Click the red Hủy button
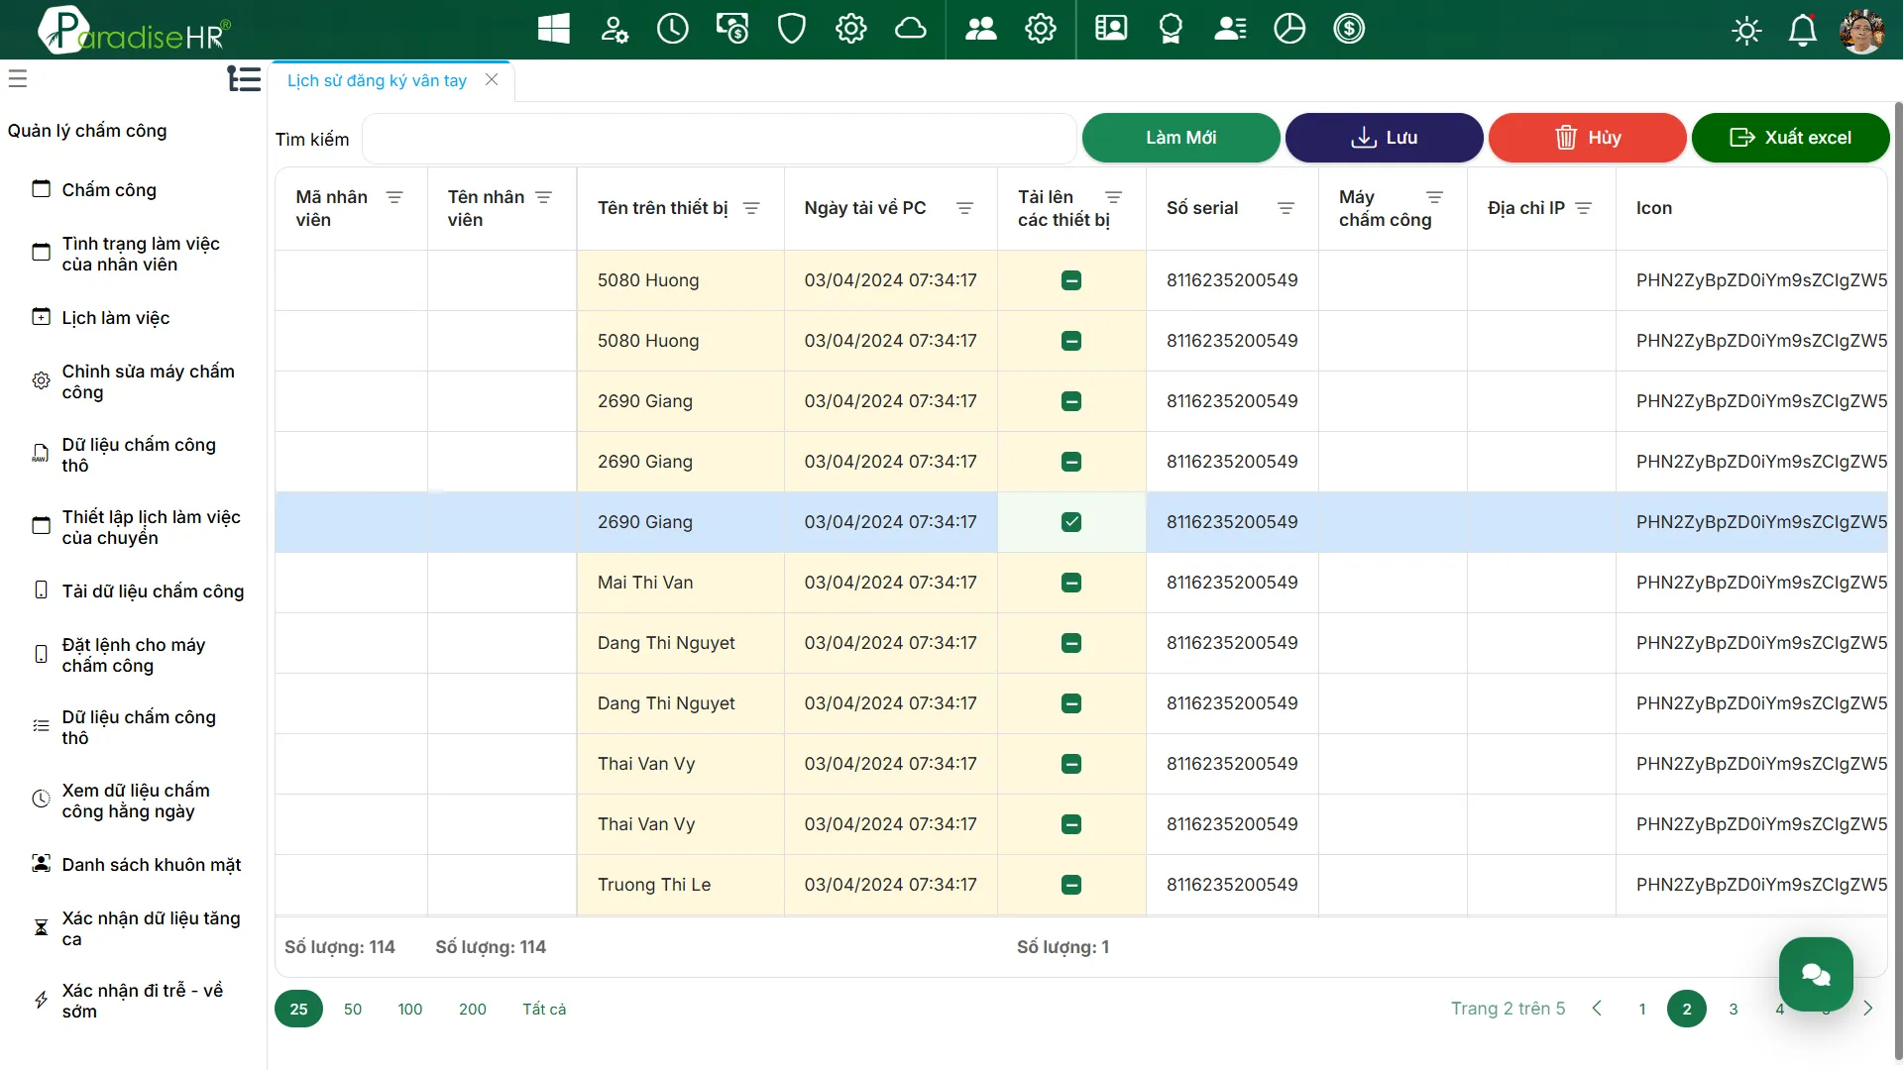 tap(1587, 138)
